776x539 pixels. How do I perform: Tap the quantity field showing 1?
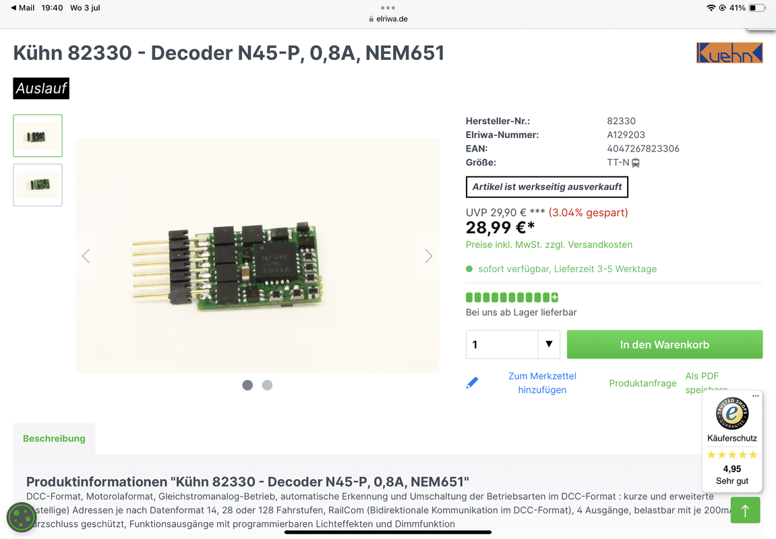(502, 344)
